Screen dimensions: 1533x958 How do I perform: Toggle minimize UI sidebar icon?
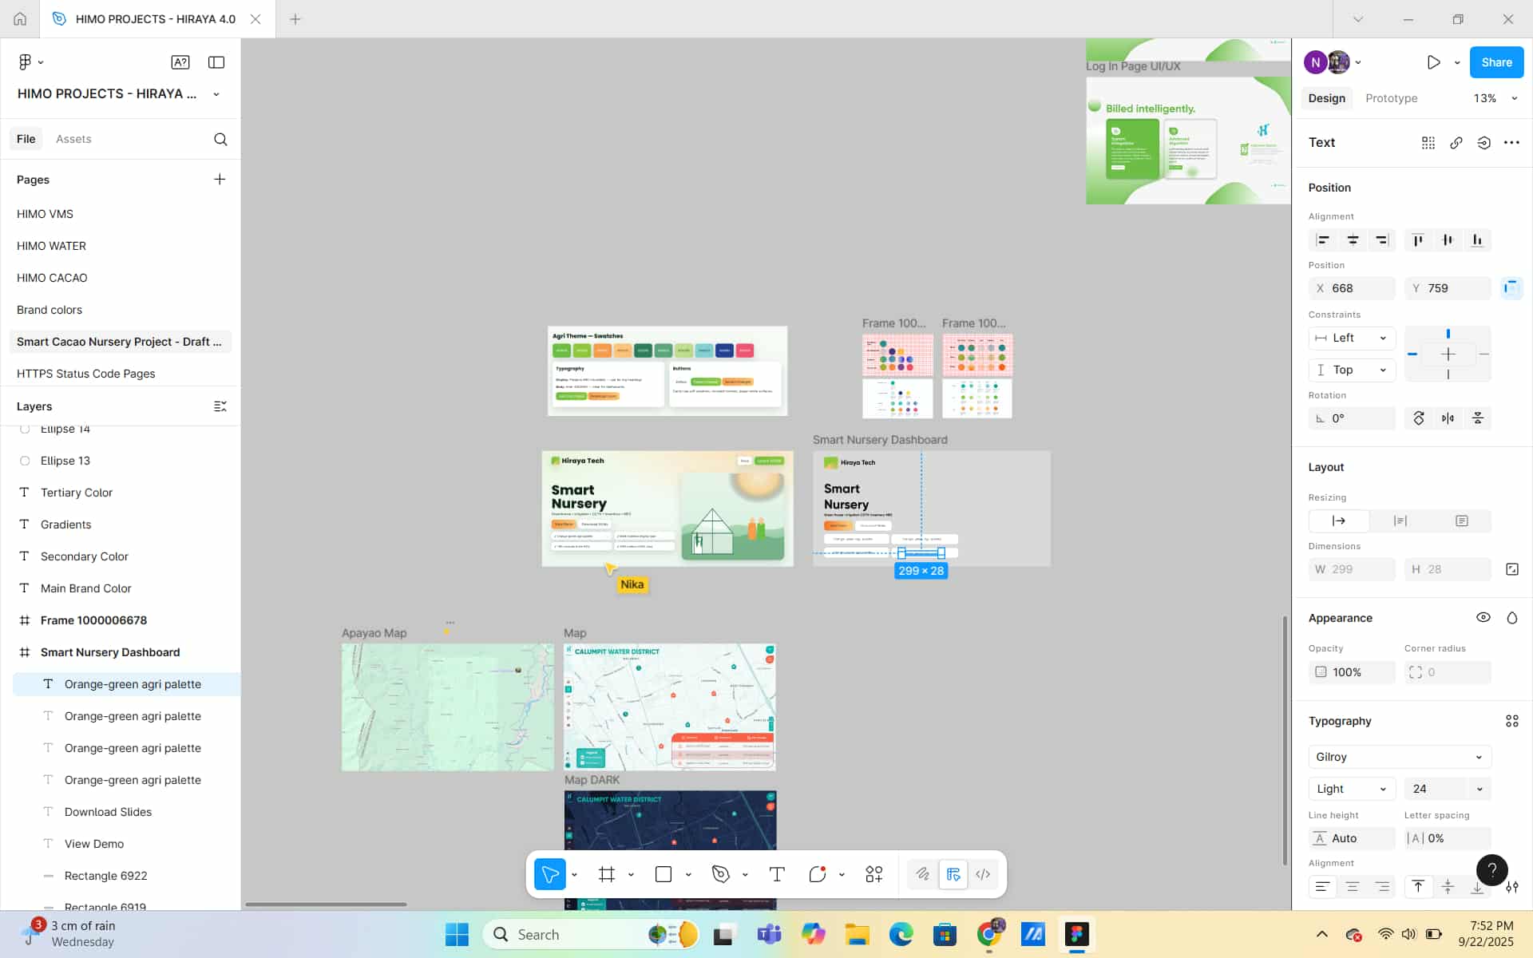click(x=216, y=62)
